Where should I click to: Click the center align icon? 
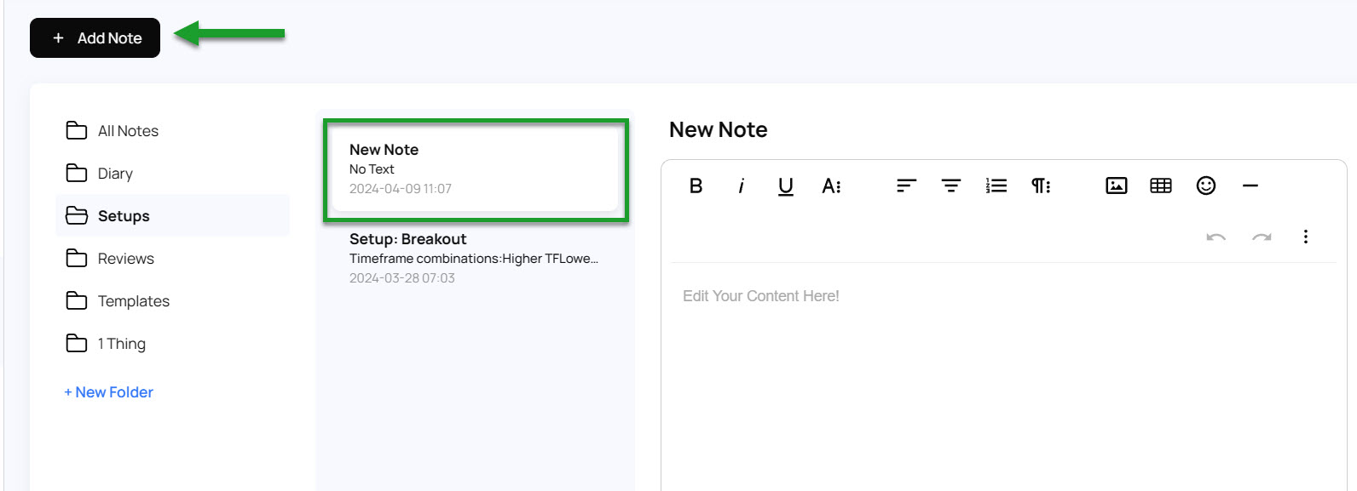coord(951,186)
